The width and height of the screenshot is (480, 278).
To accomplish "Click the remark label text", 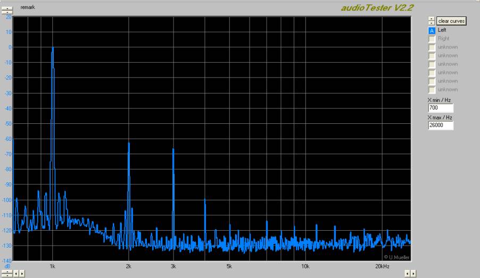I will [27, 7].
